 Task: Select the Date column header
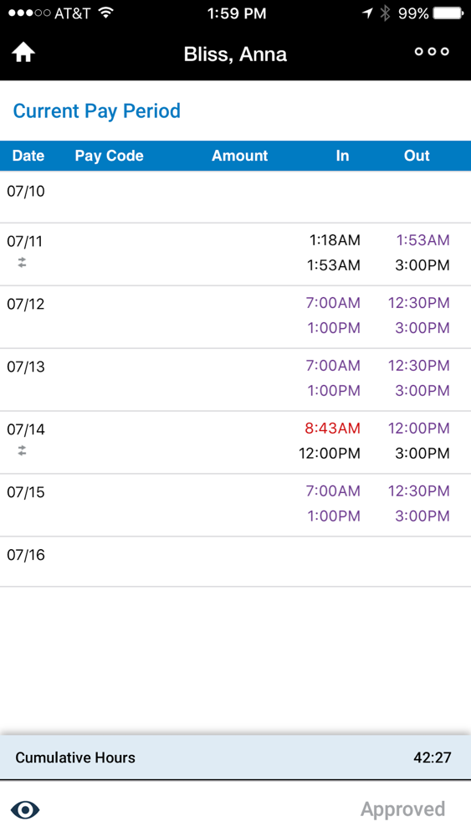pos(28,156)
